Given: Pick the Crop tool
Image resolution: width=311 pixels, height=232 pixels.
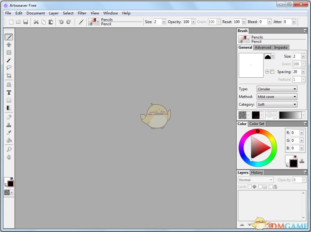Looking at the screenshot, I should [9, 75].
